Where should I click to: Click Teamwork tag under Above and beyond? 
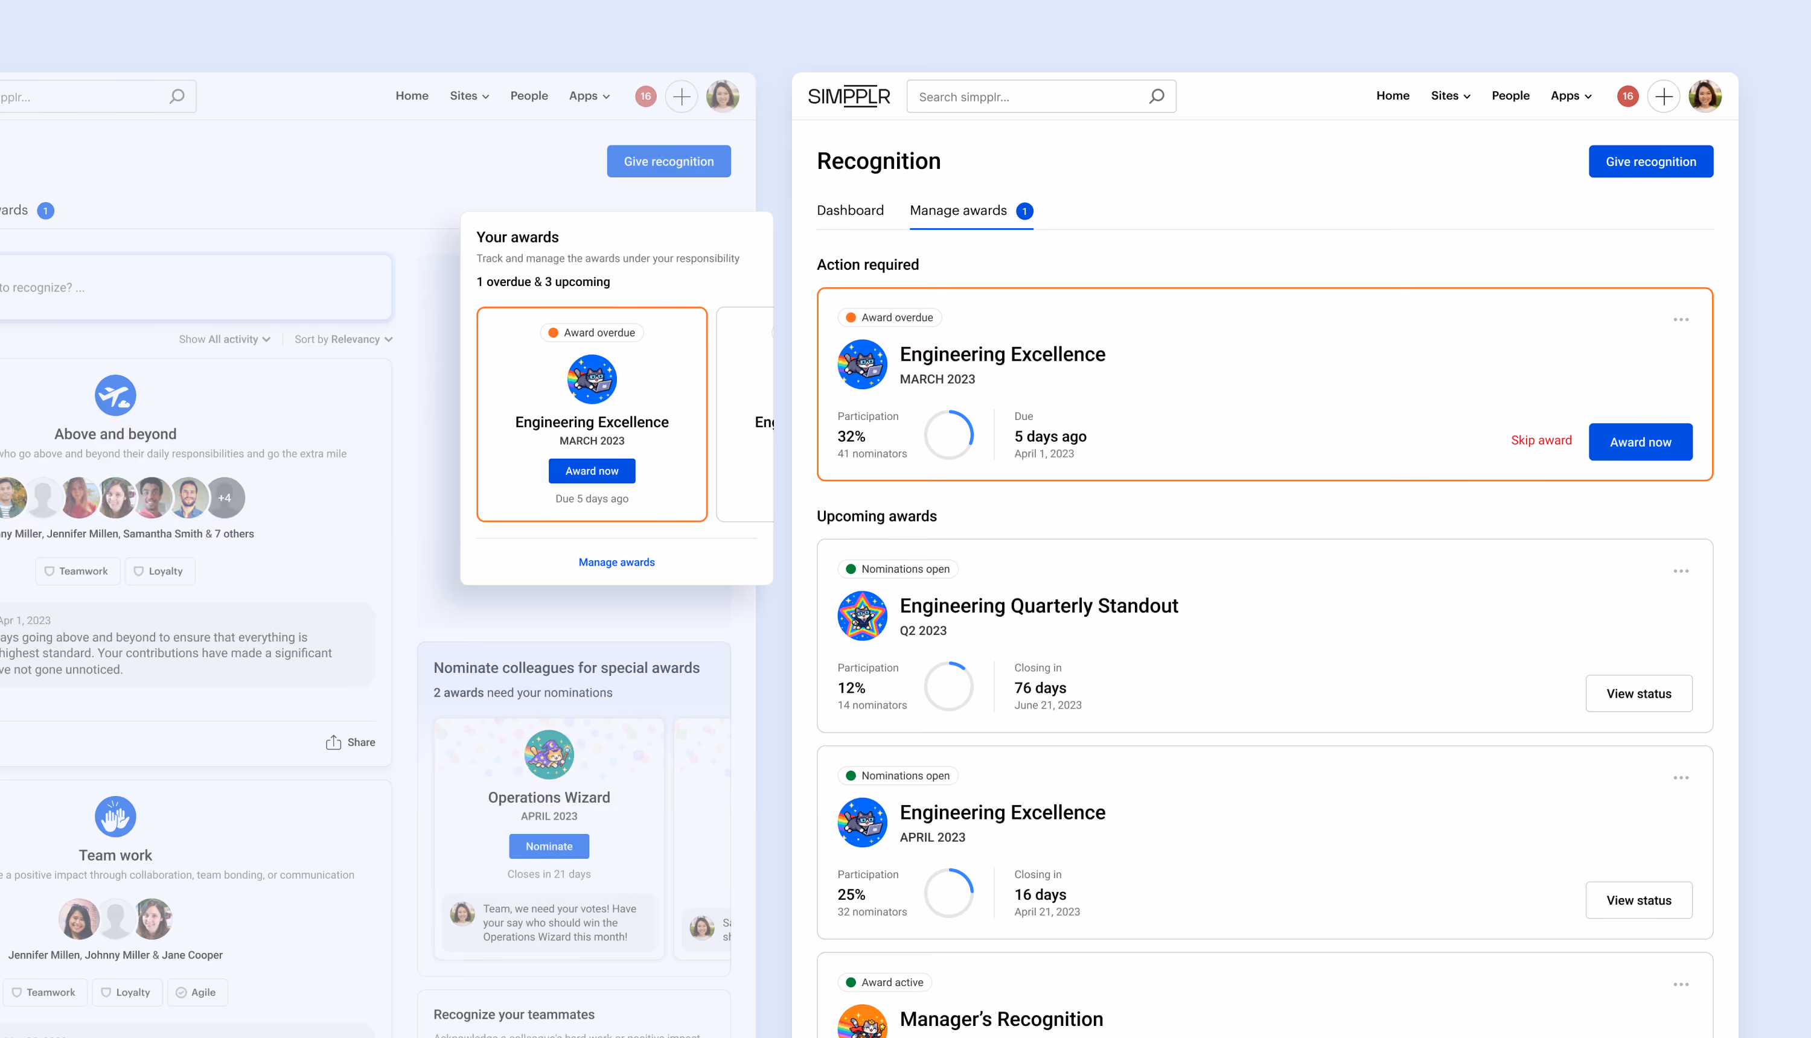(77, 572)
